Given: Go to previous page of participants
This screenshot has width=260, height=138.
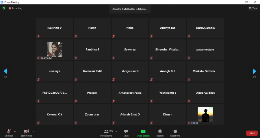Looking at the screenshot, I should point(5,71).
